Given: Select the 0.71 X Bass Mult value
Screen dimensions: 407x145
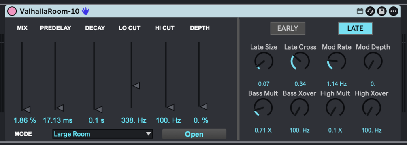Looking at the screenshot, I should [x=263, y=130].
